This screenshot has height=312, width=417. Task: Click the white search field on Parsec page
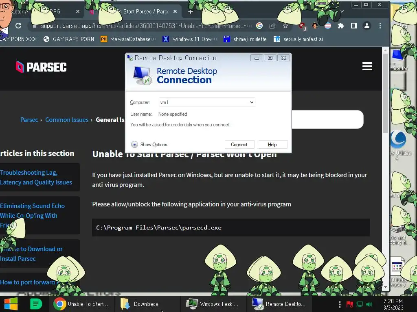(327, 119)
